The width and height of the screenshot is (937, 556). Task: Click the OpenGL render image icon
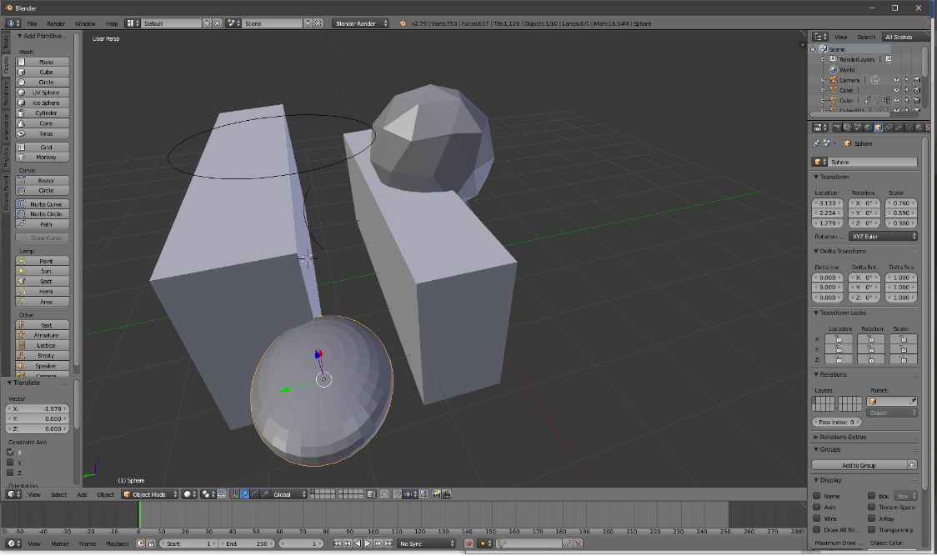(x=436, y=494)
